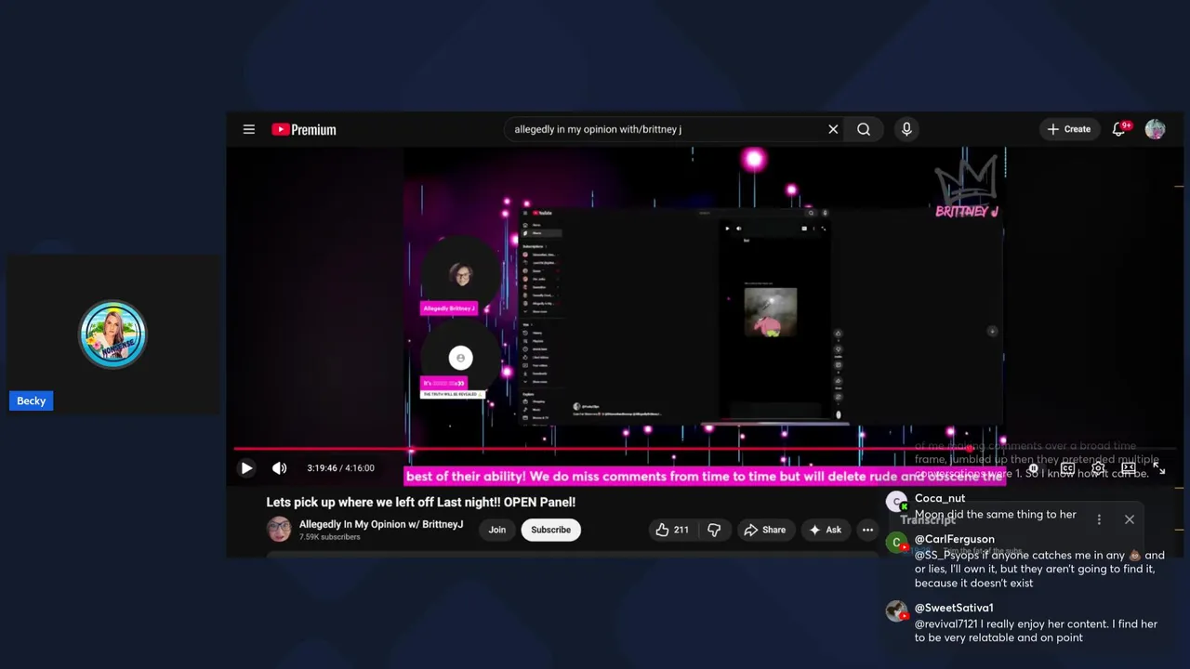The image size is (1190, 669).
Task: Ask about this video
Action: tap(826, 530)
